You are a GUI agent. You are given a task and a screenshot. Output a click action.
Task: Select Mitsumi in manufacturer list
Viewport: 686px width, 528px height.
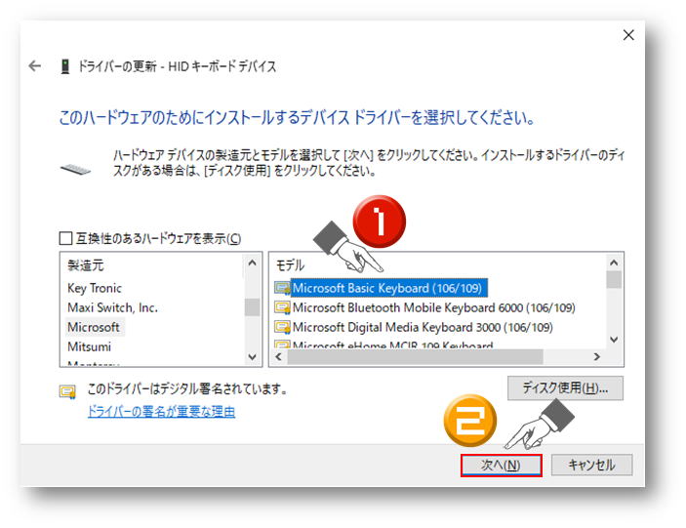(89, 346)
